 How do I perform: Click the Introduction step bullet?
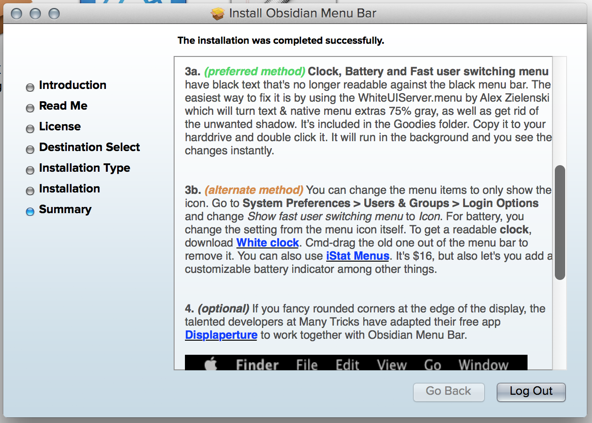[x=30, y=87]
